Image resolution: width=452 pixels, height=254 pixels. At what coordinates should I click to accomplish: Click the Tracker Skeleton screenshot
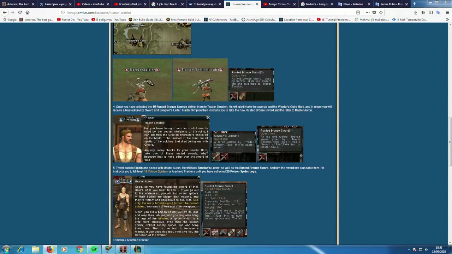point(142,80)
